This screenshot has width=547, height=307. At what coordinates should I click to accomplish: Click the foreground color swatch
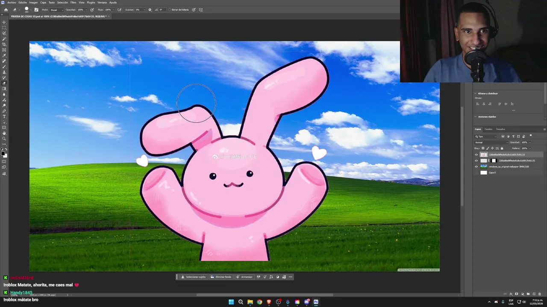(x=3, y=153)
